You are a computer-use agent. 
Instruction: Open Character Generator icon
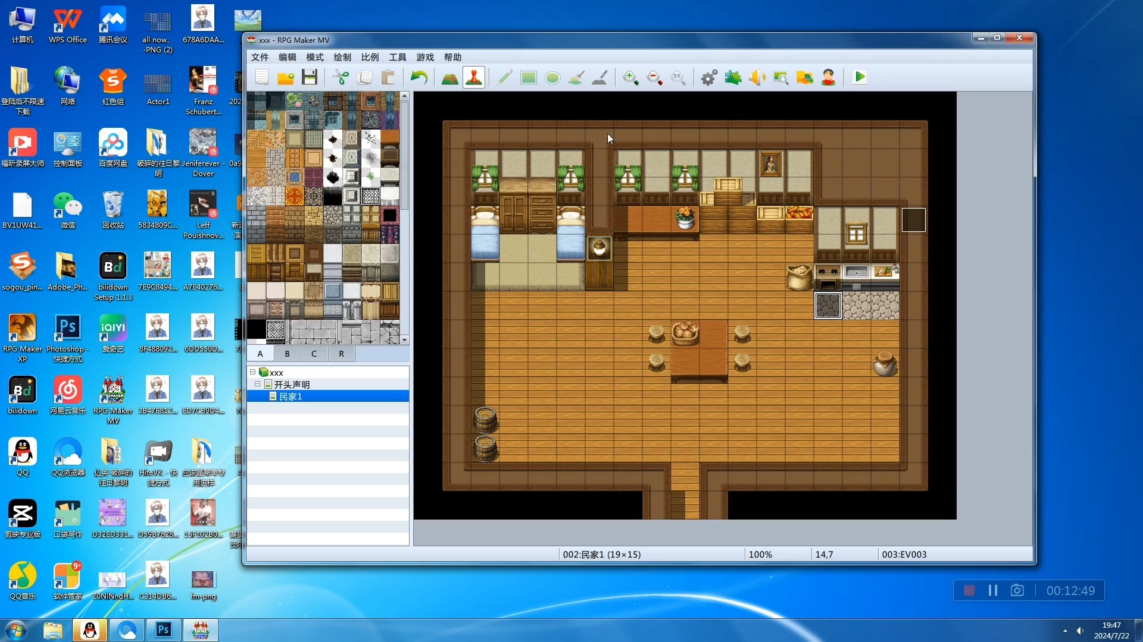click(x=829, y=77)
